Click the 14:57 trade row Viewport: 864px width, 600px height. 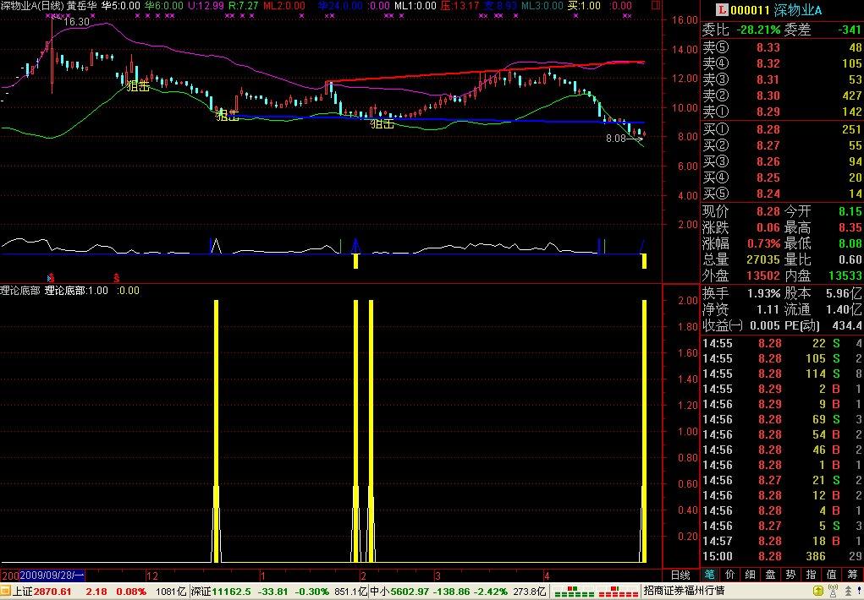click(x=782, y=541)
